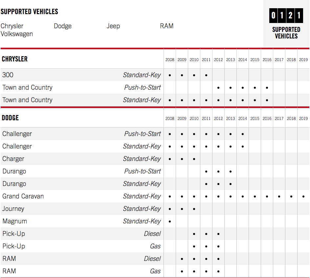
Task: Click the 2019 column header in Dodge section
Action: point(303,118)
